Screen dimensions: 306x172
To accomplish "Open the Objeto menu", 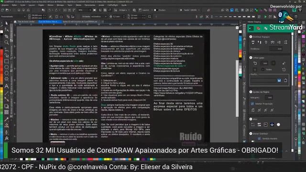I will (x=41, y=5).
